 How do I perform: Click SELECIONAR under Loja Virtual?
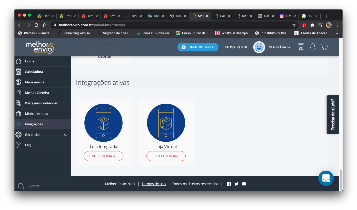tap(166, 156)
